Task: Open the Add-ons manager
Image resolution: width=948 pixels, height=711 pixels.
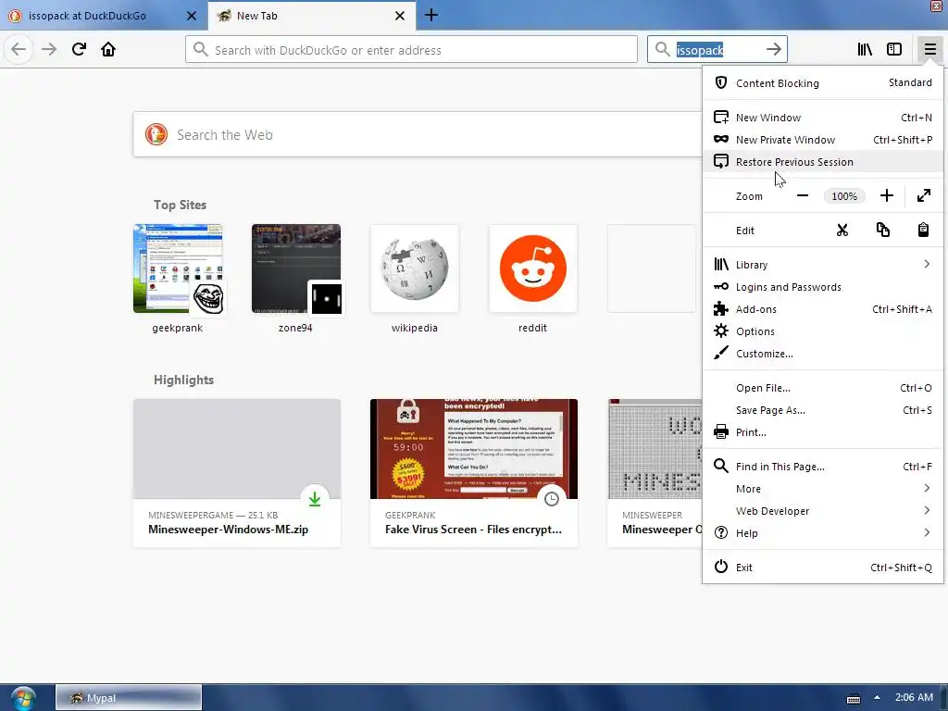Action: (x=822, y=309)
